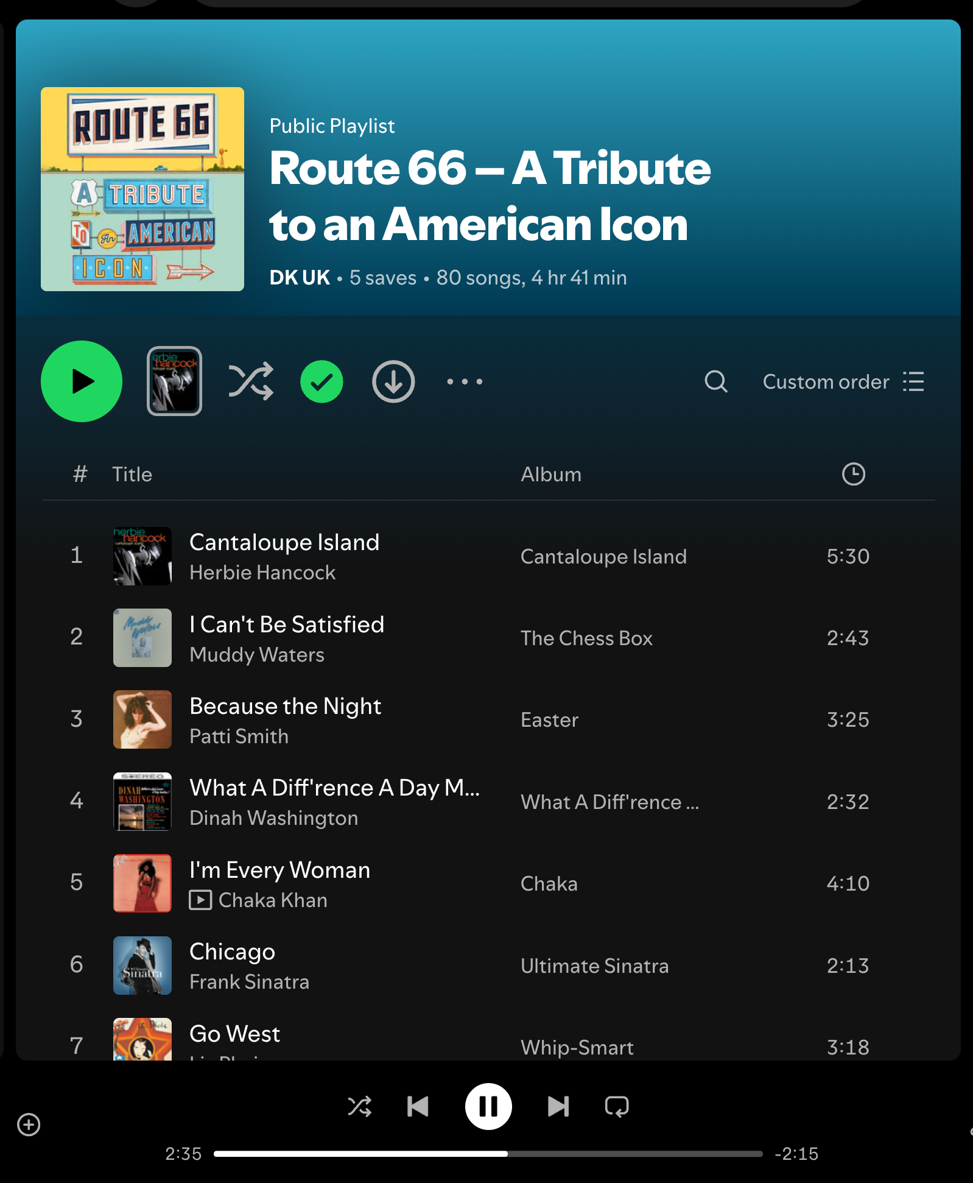This screenshot has width=973, height=1183.
Task: Click the large green play button
Action: [82, 381]
